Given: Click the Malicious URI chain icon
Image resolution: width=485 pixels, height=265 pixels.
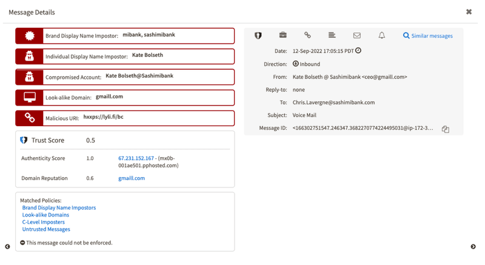Looking at the screenshot, I should coord(29,118).
